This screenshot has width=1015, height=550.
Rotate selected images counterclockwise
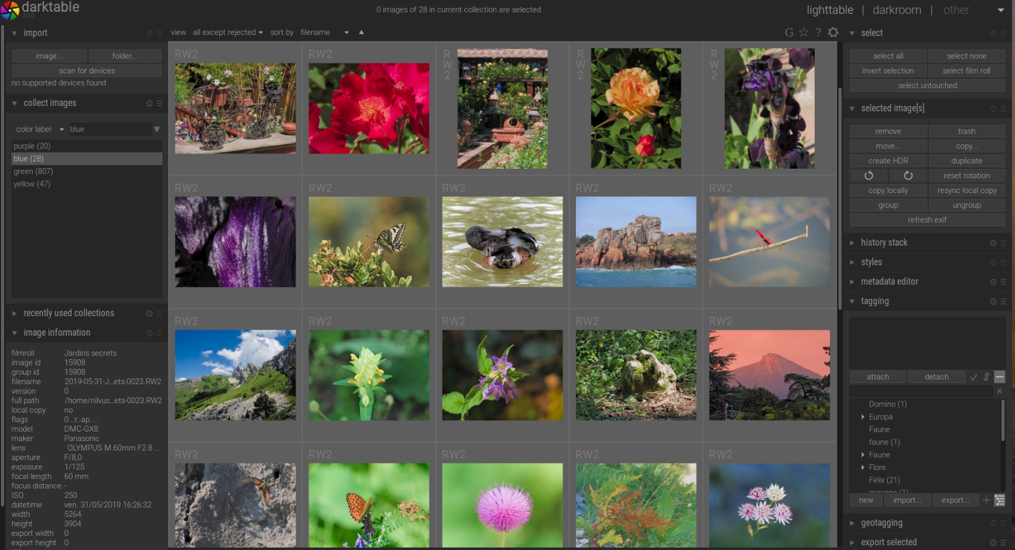869,176
